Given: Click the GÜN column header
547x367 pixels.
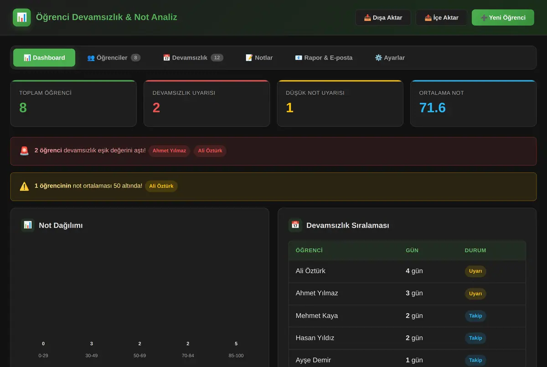Looking at the screenshot, I should [x=412, y=250].
